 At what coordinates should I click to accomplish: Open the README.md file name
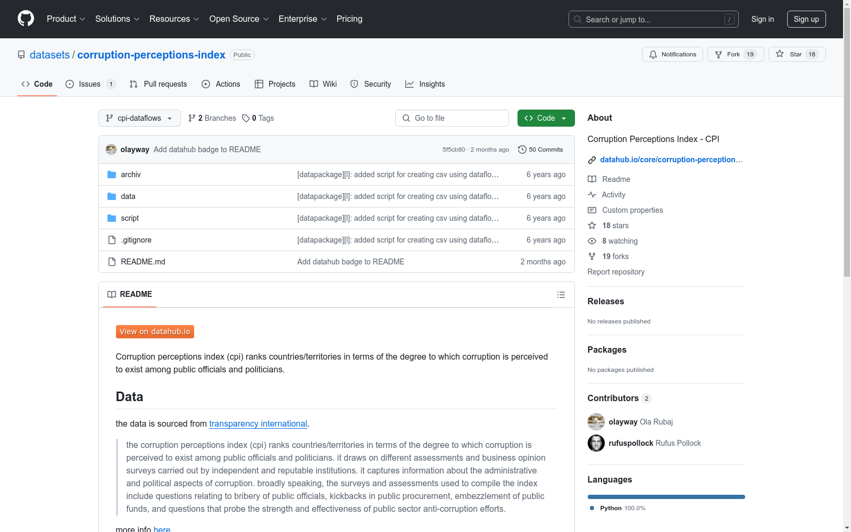pyautogui.click(x=143, y=262)
